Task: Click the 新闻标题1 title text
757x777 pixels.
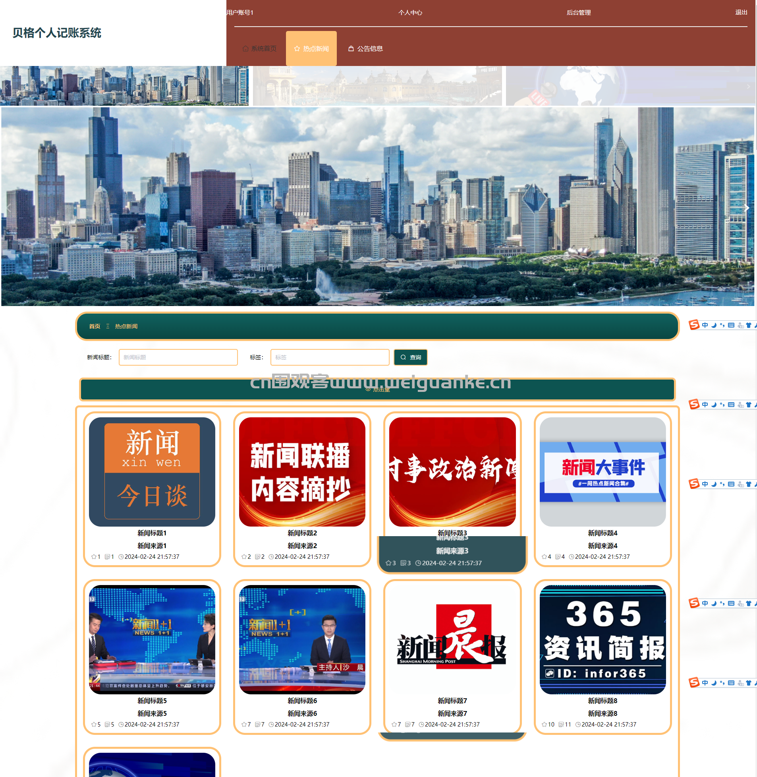Action: (152, 533)
